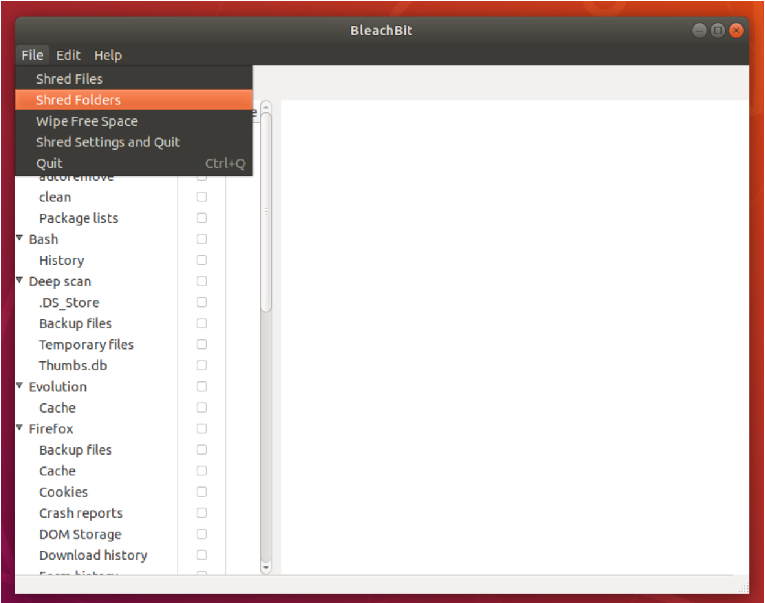Click scrollbar down arrow in cleaner list
This screenshot has width=765, height=603.
coord(266,568)
